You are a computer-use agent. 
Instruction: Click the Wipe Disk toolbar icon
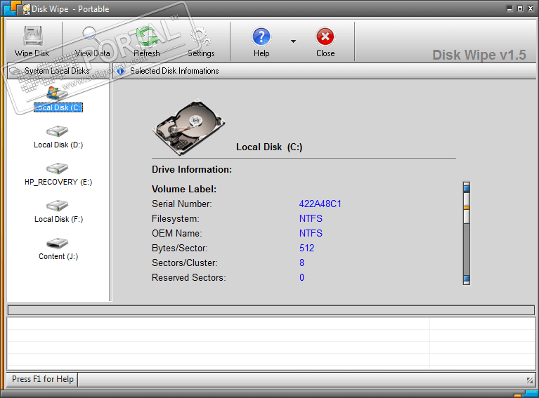click(32, 36)
